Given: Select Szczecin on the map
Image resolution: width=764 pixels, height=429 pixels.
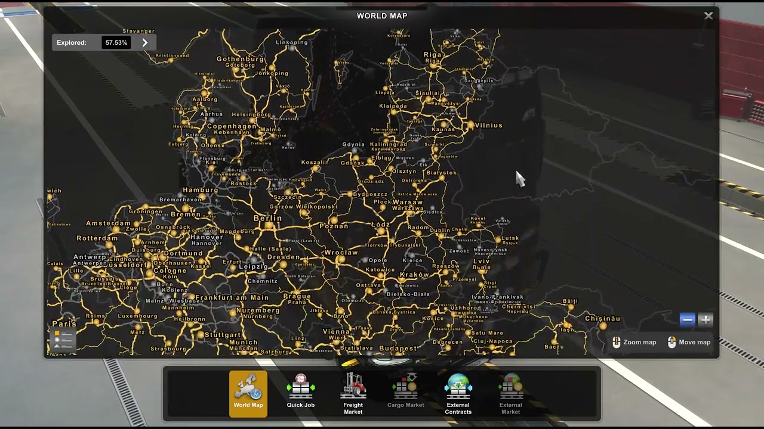Looking at the screenshot, I should point(287,197).
